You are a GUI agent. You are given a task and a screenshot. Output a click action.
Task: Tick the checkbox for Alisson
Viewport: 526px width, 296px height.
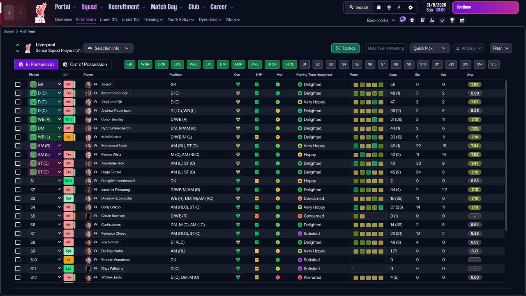(18, 85)
